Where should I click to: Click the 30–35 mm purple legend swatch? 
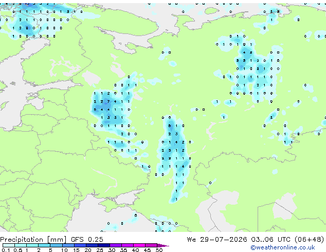(x=115, y=245)
